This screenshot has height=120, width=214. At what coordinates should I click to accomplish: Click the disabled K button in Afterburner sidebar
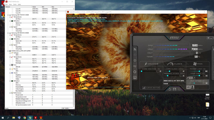pos(135,55)
